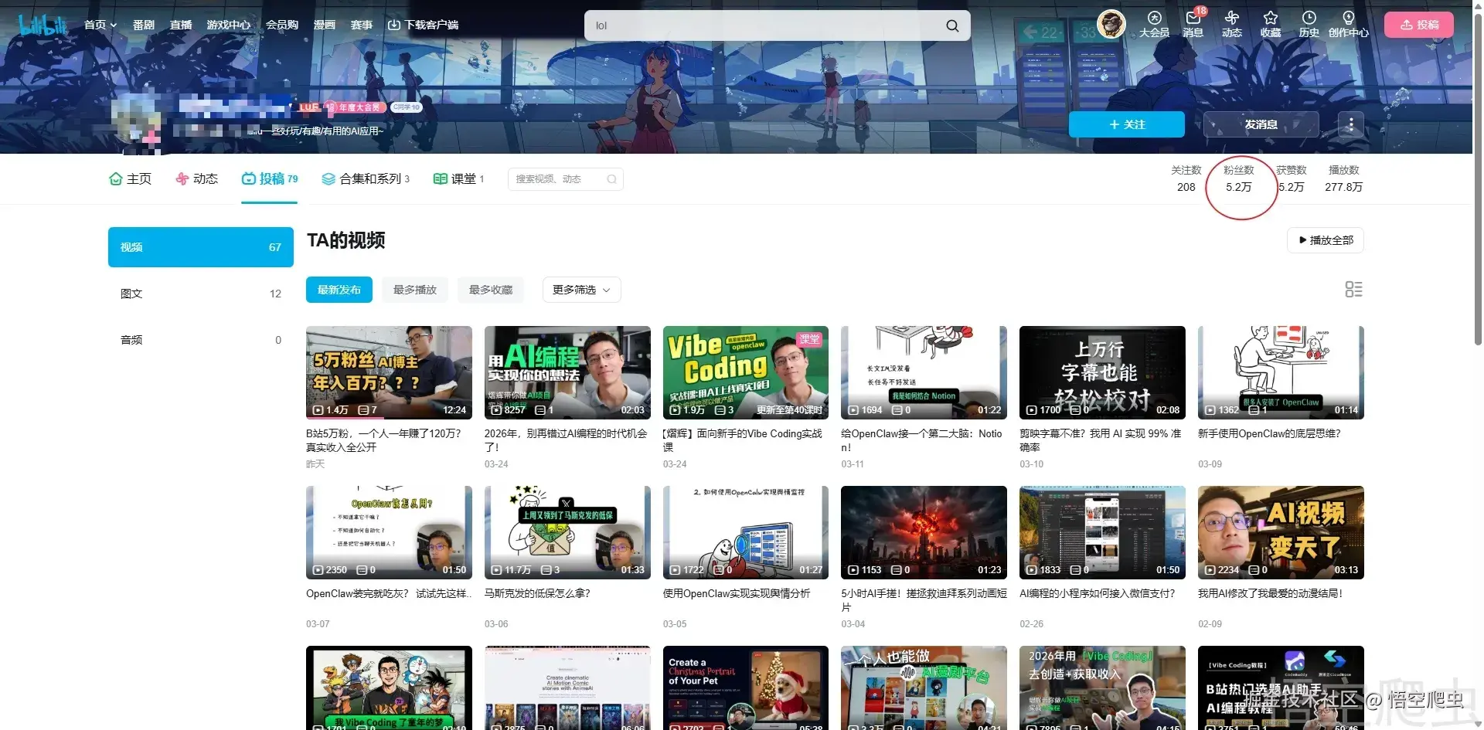Open title 我用AI修改了我最爱的动漫结局
Viewport: 1484px width, 730px height.
point(1271,594)
